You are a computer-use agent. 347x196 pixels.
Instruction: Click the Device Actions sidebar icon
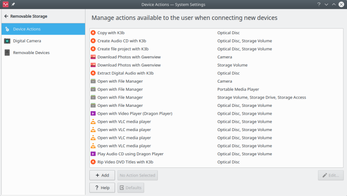point(7,29)
